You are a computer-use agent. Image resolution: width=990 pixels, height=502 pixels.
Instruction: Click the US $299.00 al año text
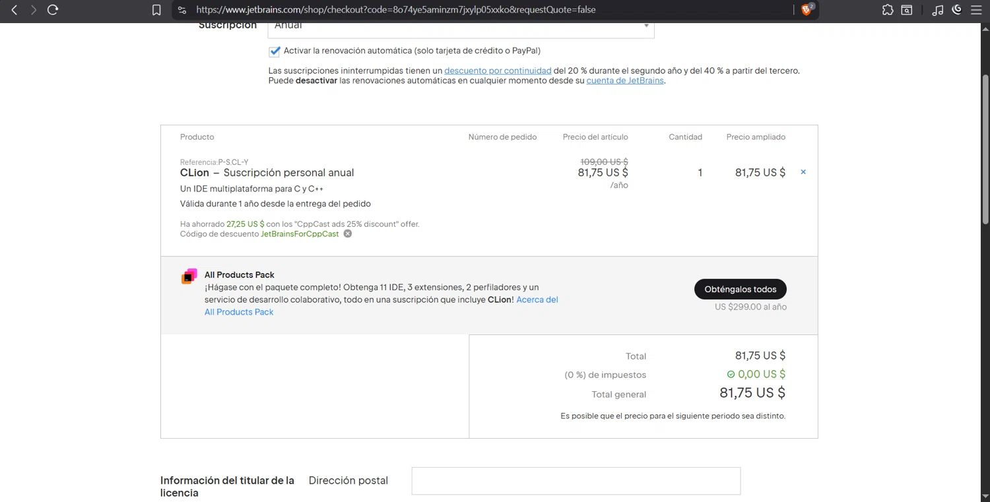750,307
